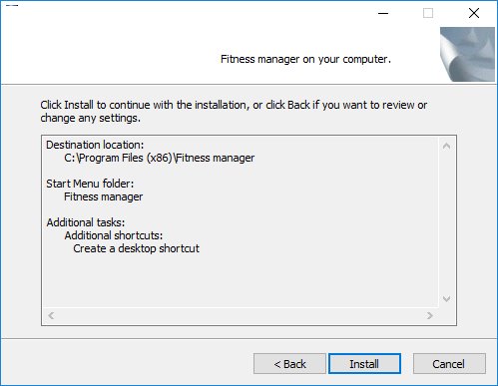Click the right arrow of horizontal scrollbar
The height and width of the screenshot is (386, 498).
pyautogui.click(x=430, y=315)
